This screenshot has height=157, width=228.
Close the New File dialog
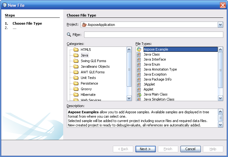click(x=223, y=5)
